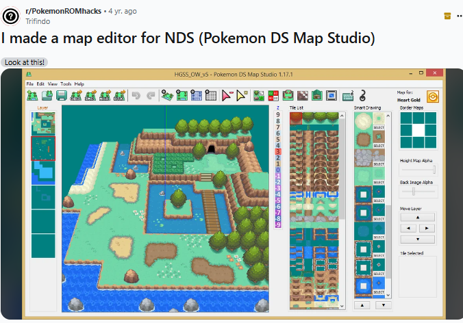The image size is (463, 323).
Task: Click the Open Map toolbar icon
Action: (47, 96)
